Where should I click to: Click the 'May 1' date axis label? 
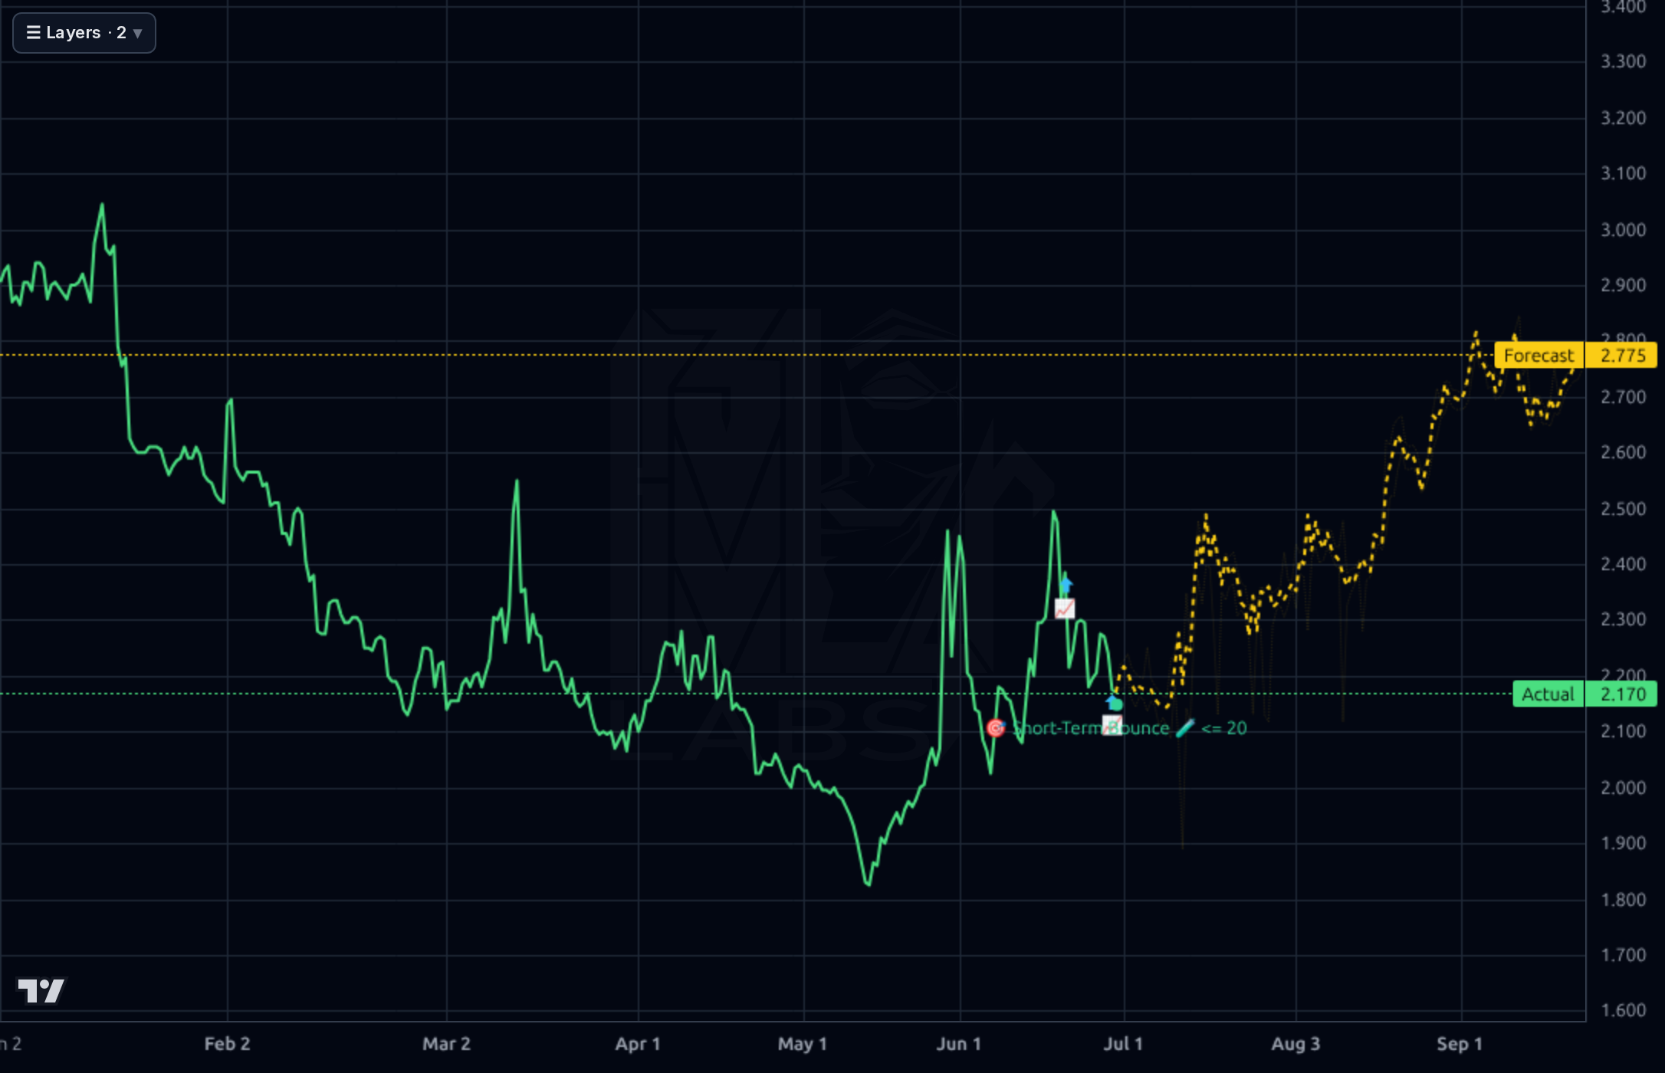[x=803, y=1044]
